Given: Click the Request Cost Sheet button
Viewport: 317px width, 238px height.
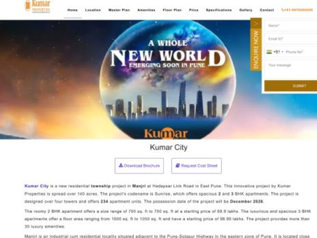Looking at the screenshot, I should pyautogui.click(x=197, y=166).
